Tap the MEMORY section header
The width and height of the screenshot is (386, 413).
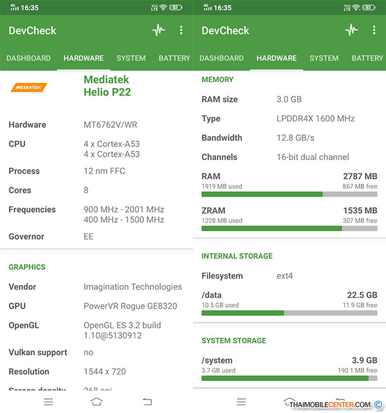click(217, 80)
